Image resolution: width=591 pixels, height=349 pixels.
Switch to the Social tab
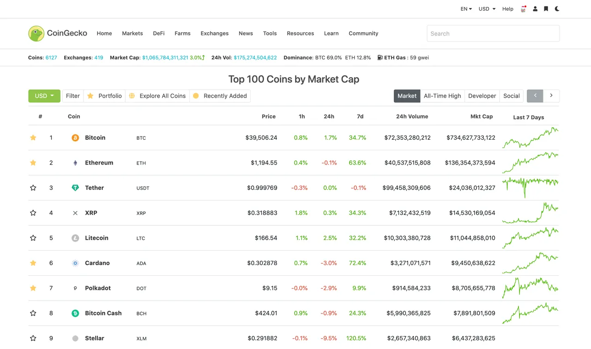coord(512,96)
